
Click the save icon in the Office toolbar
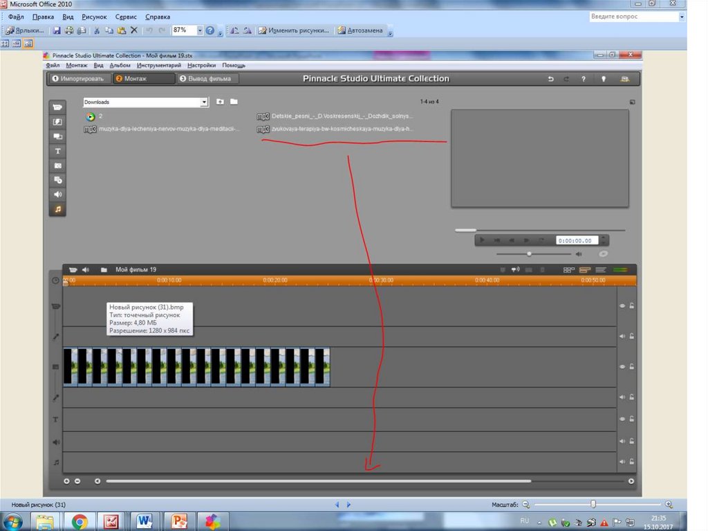pyautogui.click(x=57, y=30)
